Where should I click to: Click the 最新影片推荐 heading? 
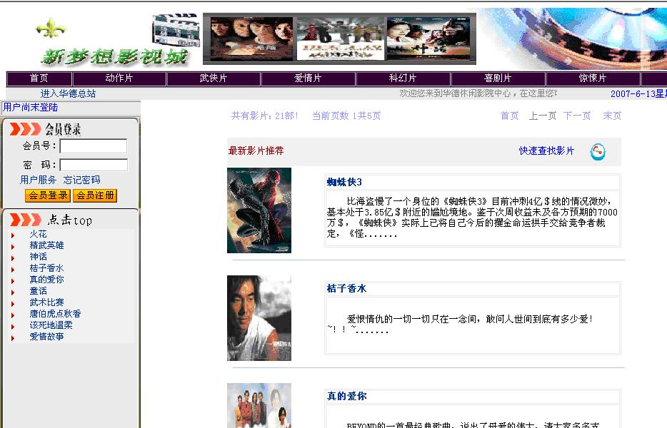click(256, 151)
